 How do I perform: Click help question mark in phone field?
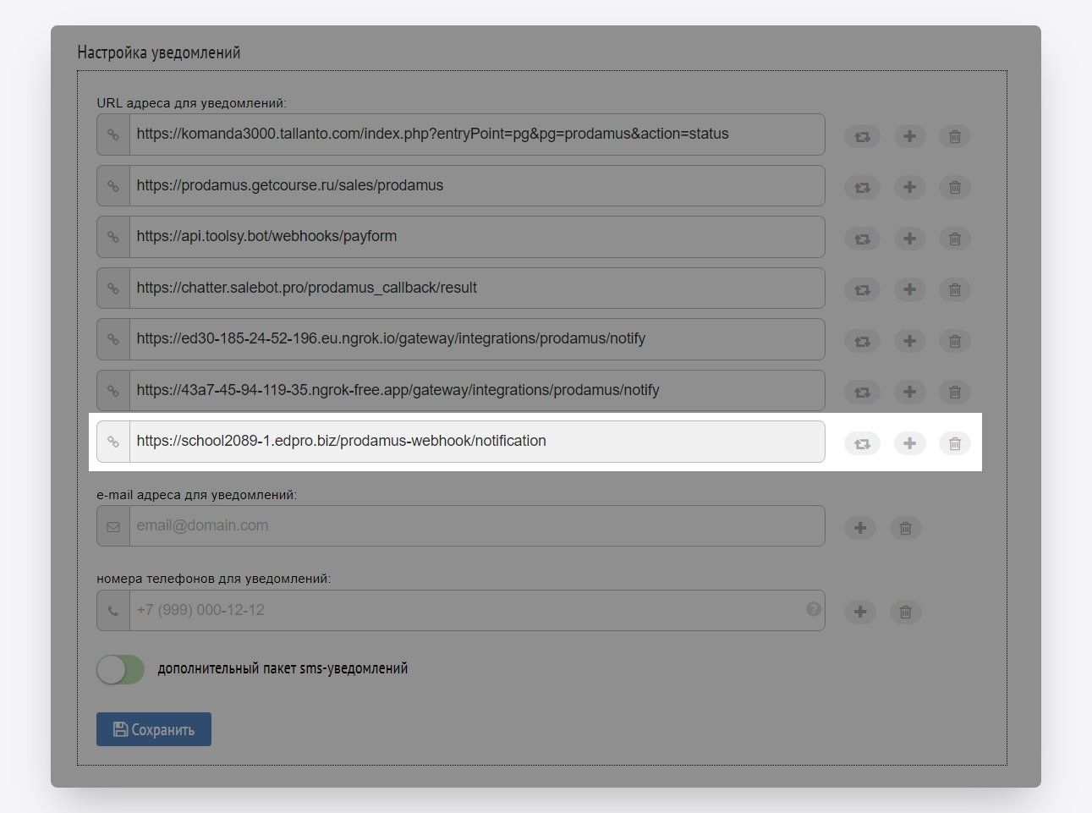pyautogui.click(x=813, y=609)
